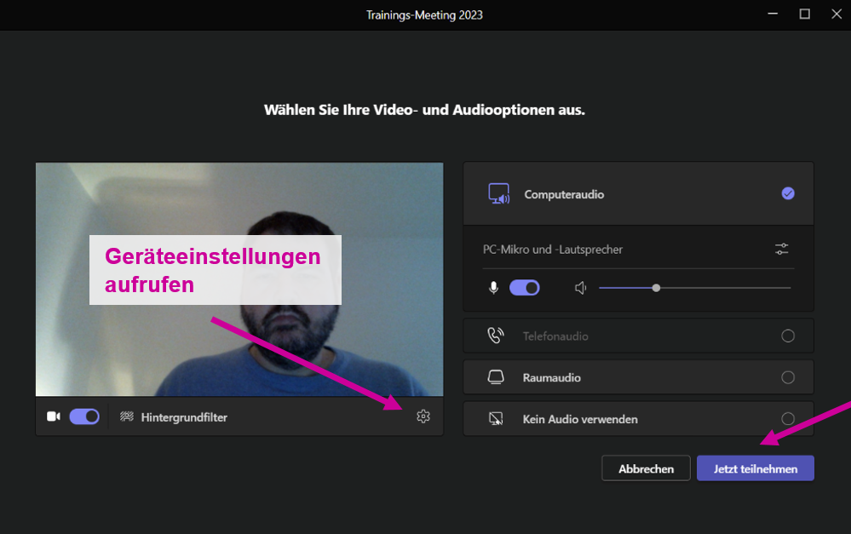851x534 pixels.
Task: Maximize the Trainings-Meeting window
Action: tap(805, 14)
